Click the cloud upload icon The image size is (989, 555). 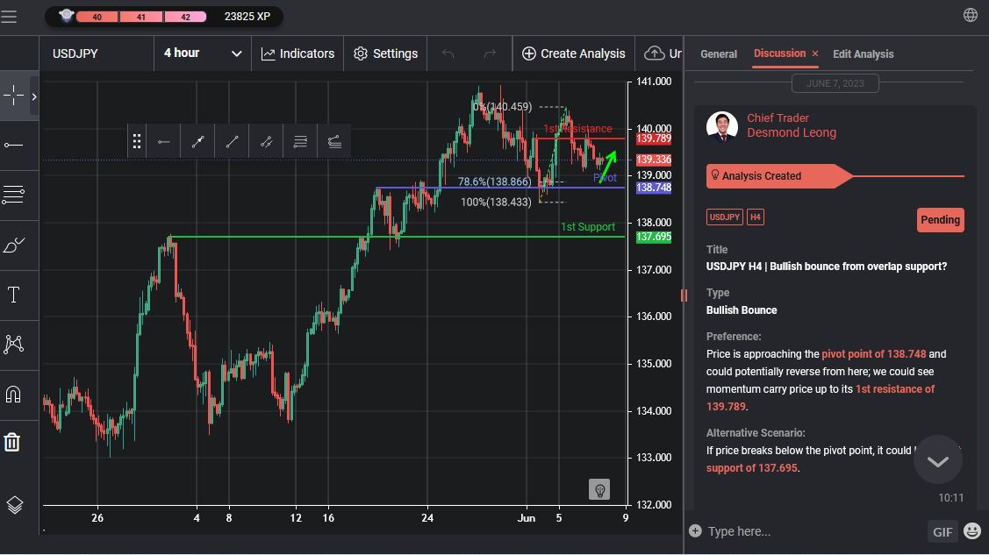(x=654, y=53)
